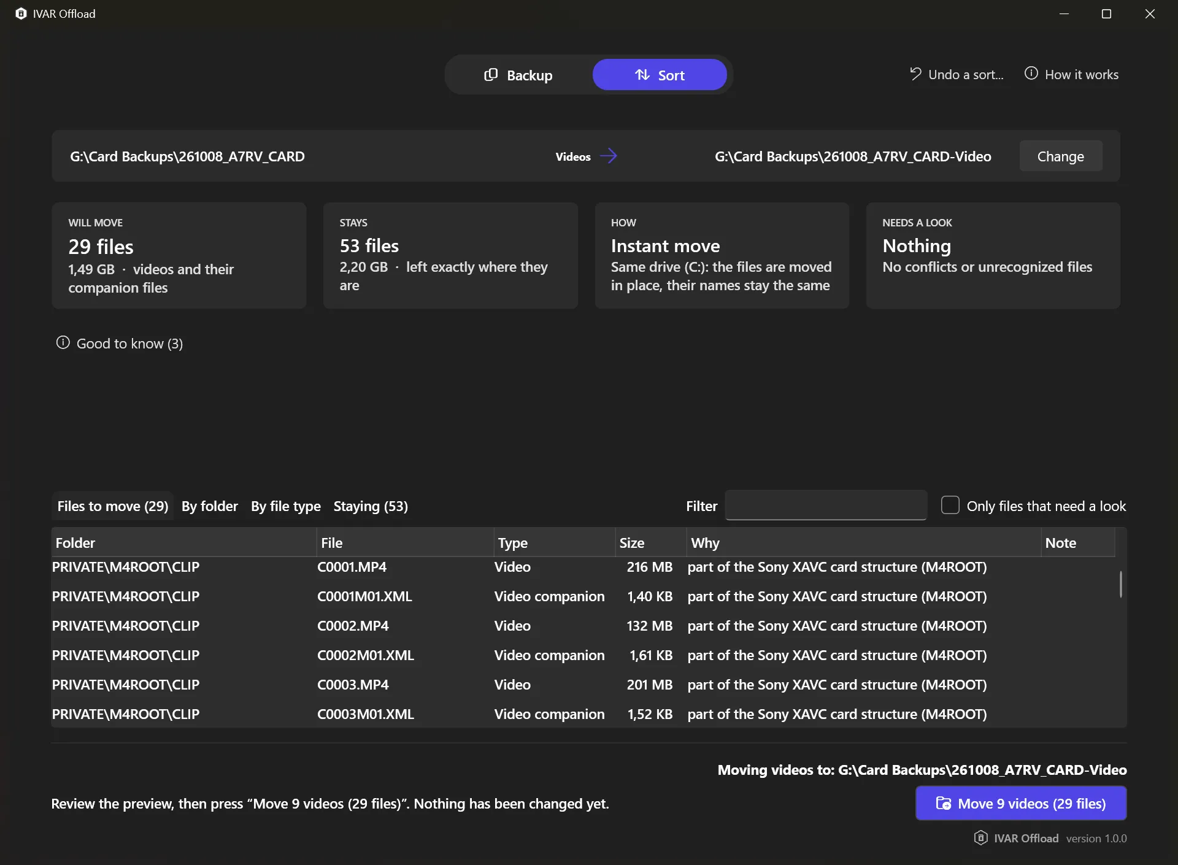Select the C0002M01.XML file
The image size is (1178, 865).
click(366, 655)
